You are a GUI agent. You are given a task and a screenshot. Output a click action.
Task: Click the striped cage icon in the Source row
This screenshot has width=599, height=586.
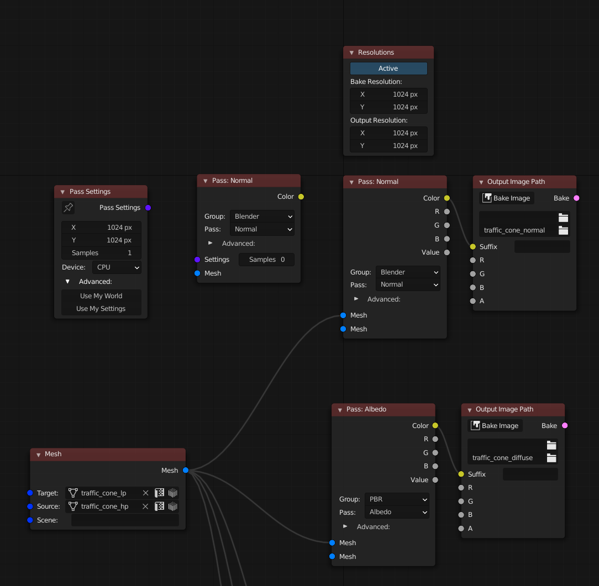coord(172,506)
